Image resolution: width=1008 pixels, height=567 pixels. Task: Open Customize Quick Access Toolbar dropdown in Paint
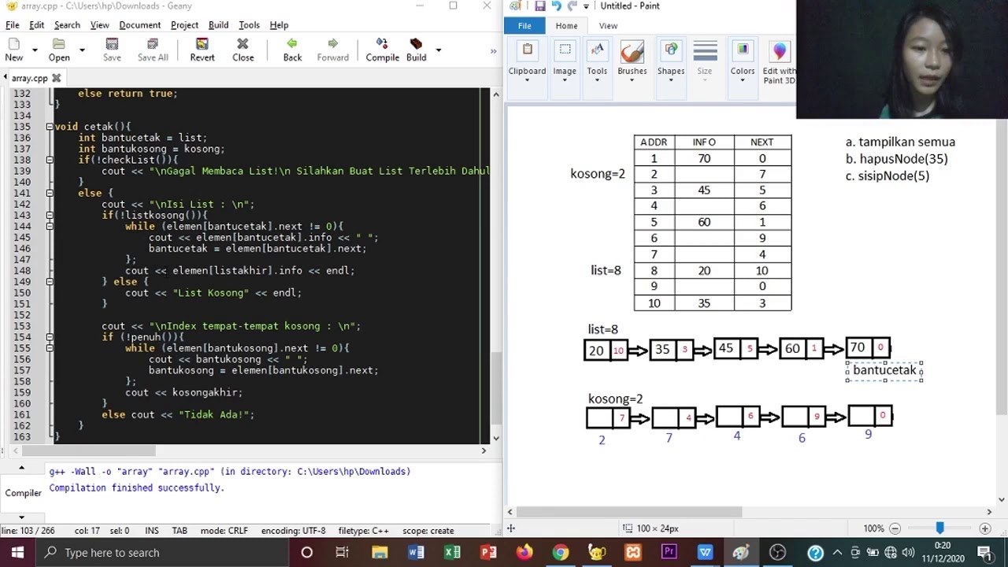click(x=586, y=6)
